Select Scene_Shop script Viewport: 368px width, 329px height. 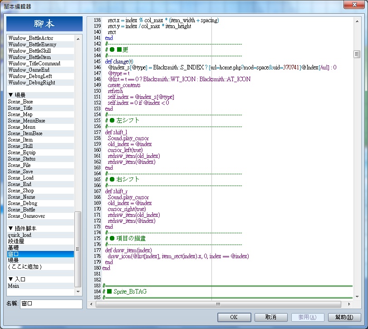click(x=40, y=191)
